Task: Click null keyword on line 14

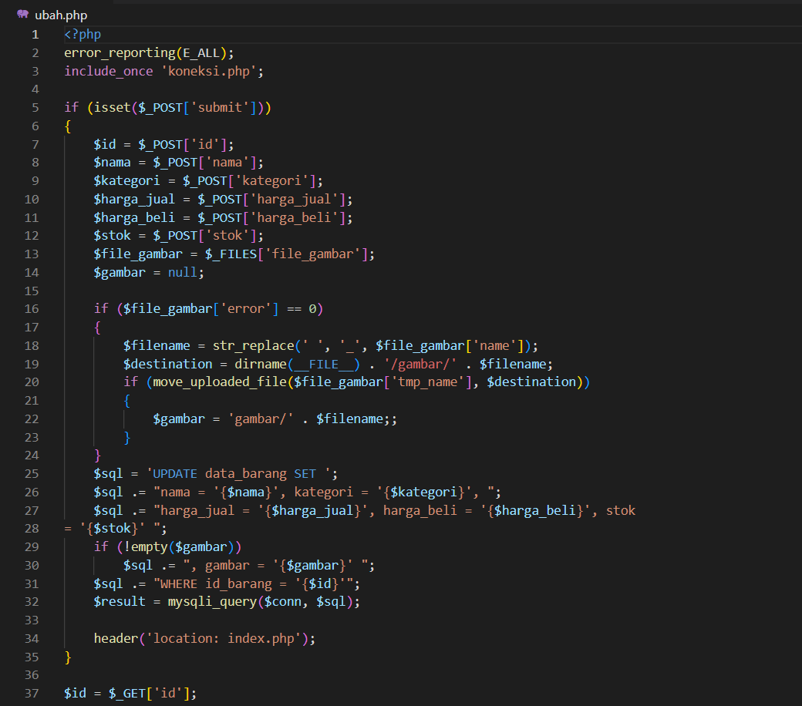Action: (183, 273)
